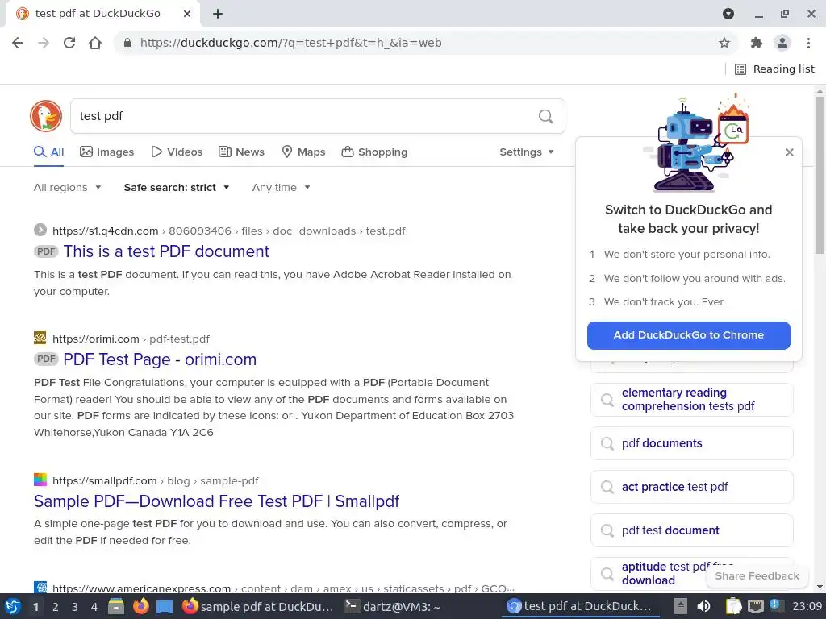This screenshot has height=619, width=826.
Task: Click the orimi.com result favicon
Action: [40, 338]
